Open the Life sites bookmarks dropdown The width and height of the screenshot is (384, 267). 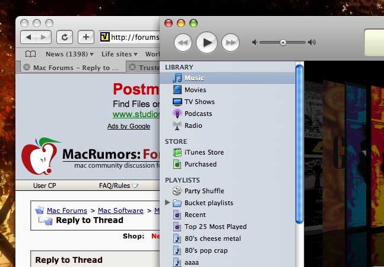click(x=119, y=54)
